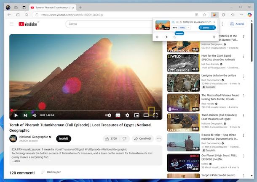The width and height of the screenshot is (257, 182).
Task: Click the Condividi share button
Action: (x=143, y=139)
